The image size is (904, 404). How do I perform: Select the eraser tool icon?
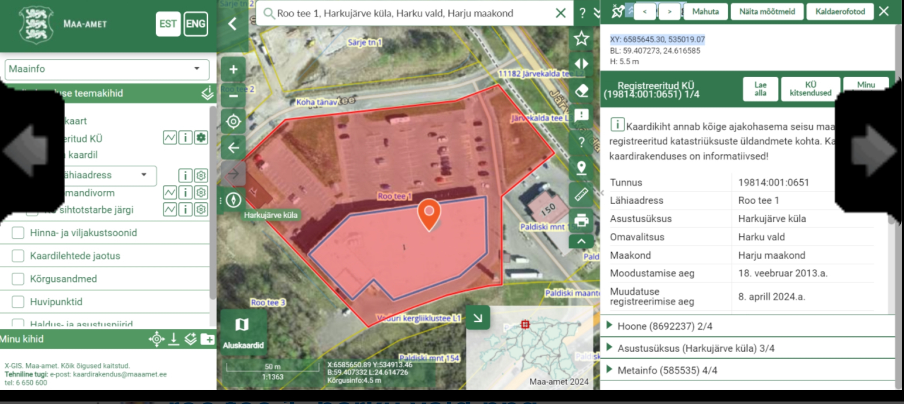(x=581, y=90)
